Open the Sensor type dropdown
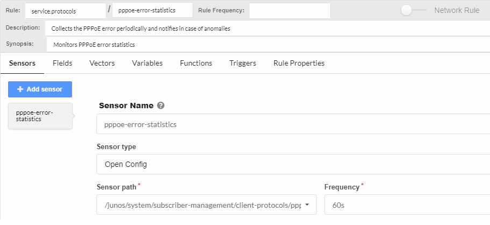490x225 pixels. click(x=293, y=164)
